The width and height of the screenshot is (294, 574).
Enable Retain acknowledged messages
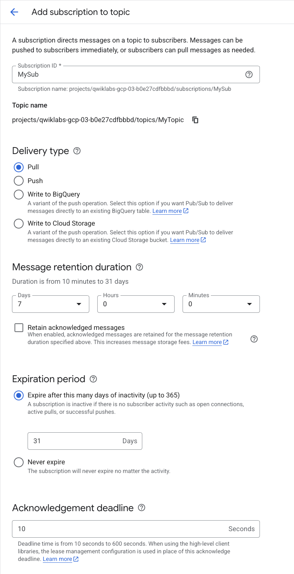click(x=19, y=327)
